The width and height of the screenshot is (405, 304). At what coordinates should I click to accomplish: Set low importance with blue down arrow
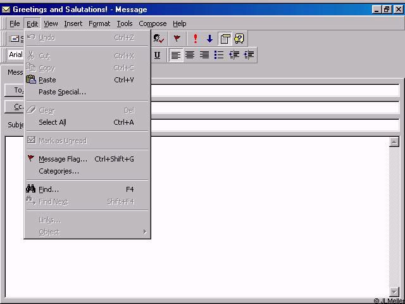click(209, 39)
